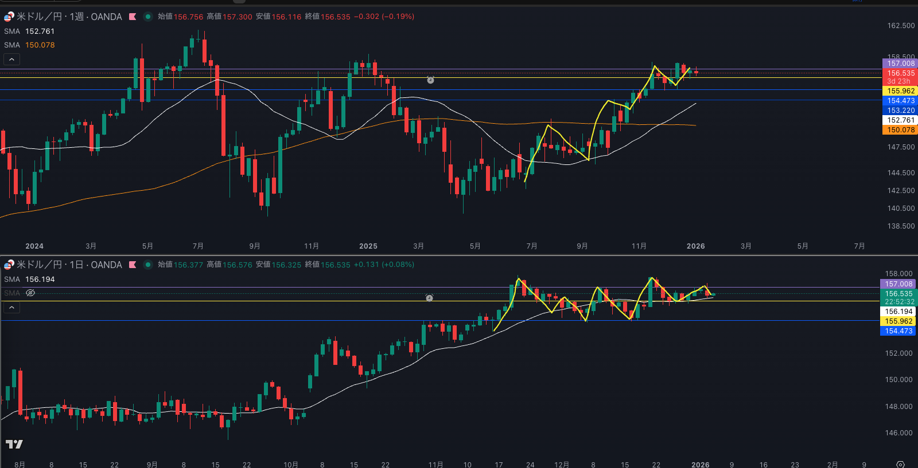Select the orange SMA 150.078 legend entry
Image resolution: width=918 pixels, height=468 pixels.
pyautogui.click(x=29, y=45)
